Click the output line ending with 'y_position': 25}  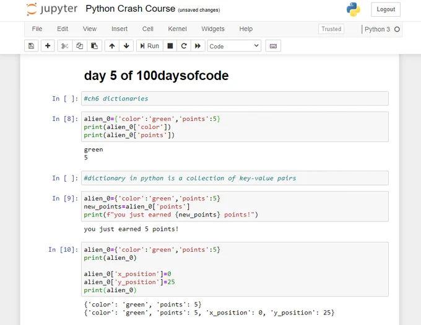coord(209,313)
